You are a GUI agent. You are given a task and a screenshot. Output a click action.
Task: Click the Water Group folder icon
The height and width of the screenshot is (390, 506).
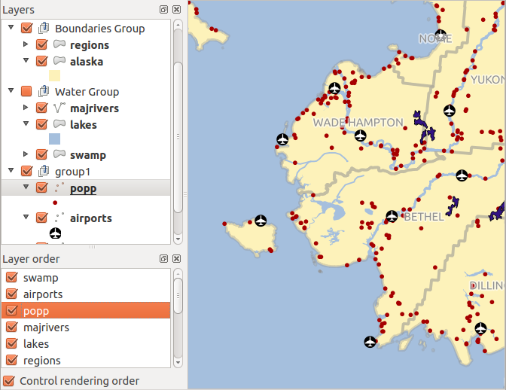pos(43,92)
